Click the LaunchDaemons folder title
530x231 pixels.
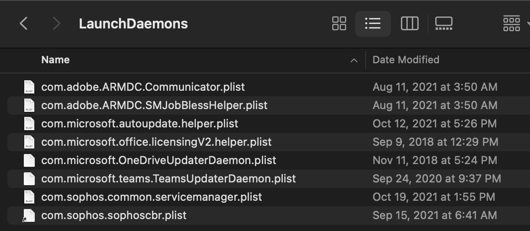pyautogui.click(x=133, y=24)
